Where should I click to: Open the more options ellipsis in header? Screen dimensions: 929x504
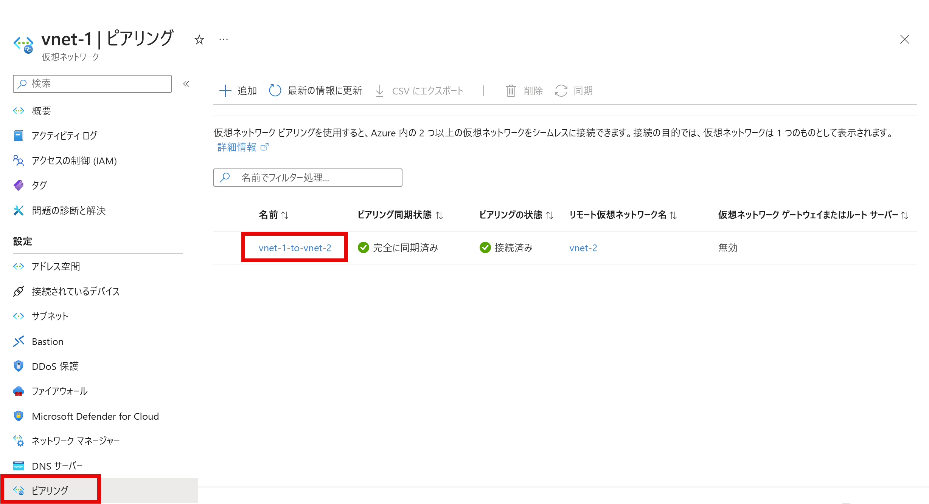(224, 39)
